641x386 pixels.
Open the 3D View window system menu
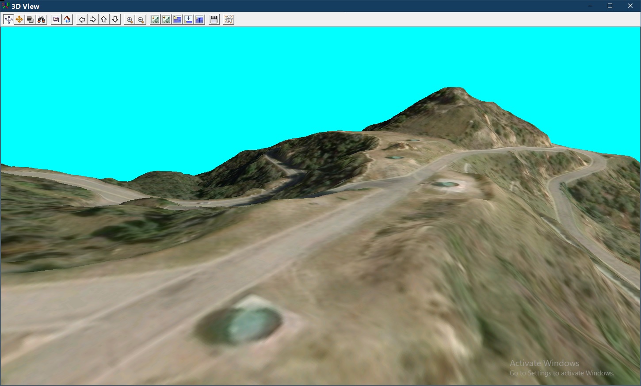coord(5,6)
